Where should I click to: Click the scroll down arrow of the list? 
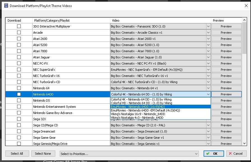[x=244, y=143]
